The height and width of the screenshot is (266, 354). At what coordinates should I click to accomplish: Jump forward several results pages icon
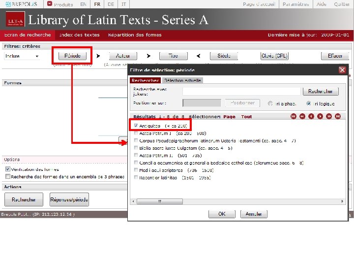coord(329,116)
